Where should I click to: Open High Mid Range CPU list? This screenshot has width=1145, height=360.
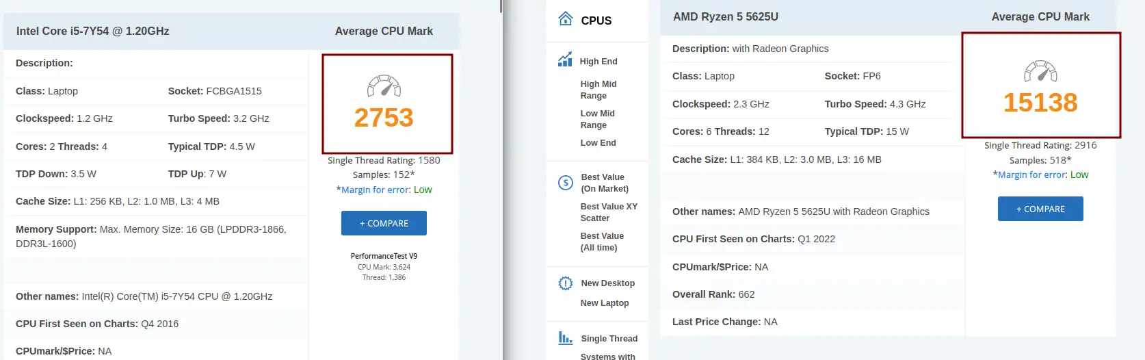[598, 90]
